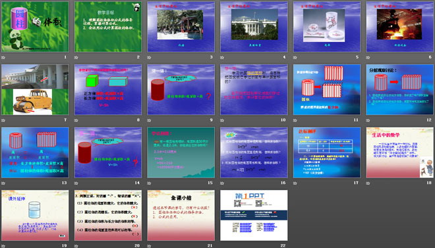Select the teal 学以致用 slide 15

coord(181,153)
